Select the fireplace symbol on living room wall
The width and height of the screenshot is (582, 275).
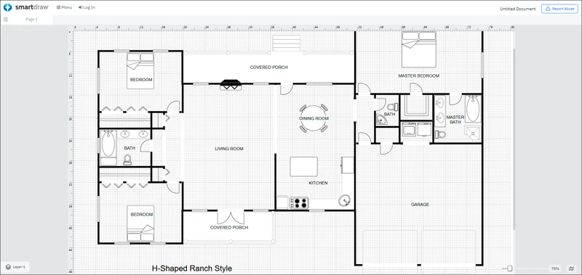(x=231, y=85)
